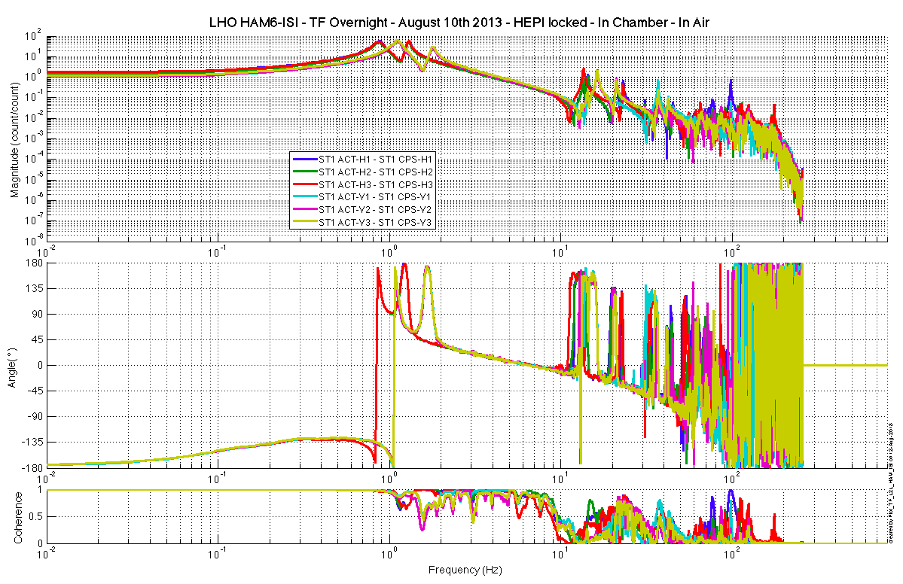Click the green line sample for ACT-H2 legend
903x584 pixels.
click(x=305, y=172)
